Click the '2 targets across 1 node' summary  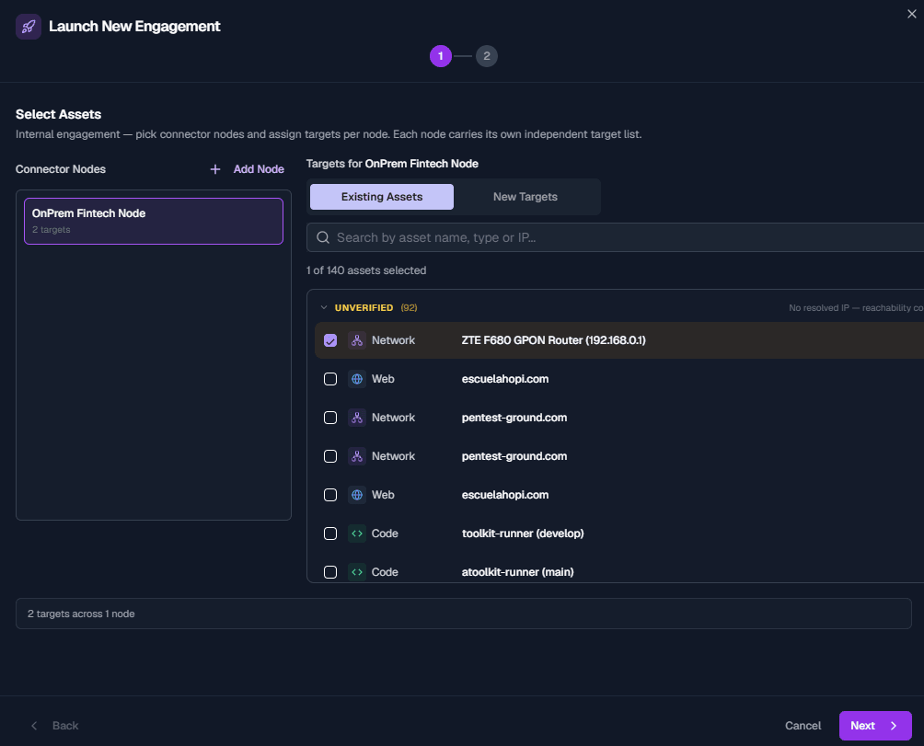coord(81,614)
